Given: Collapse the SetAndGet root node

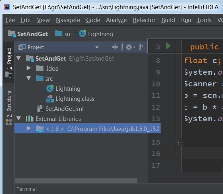Looking at the screenshot, I should pos(19,58).
